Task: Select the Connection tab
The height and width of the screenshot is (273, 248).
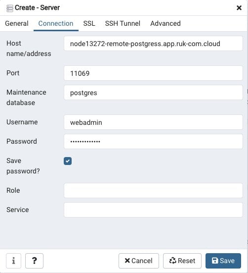Action: 56,23
